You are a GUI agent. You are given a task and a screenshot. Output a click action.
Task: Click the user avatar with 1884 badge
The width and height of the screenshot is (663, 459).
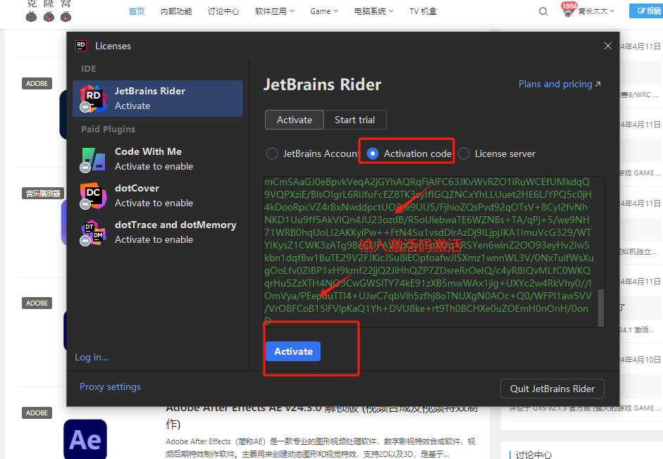tap(568, 10)
